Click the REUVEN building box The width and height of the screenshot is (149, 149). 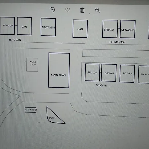[x=127, y=74]
